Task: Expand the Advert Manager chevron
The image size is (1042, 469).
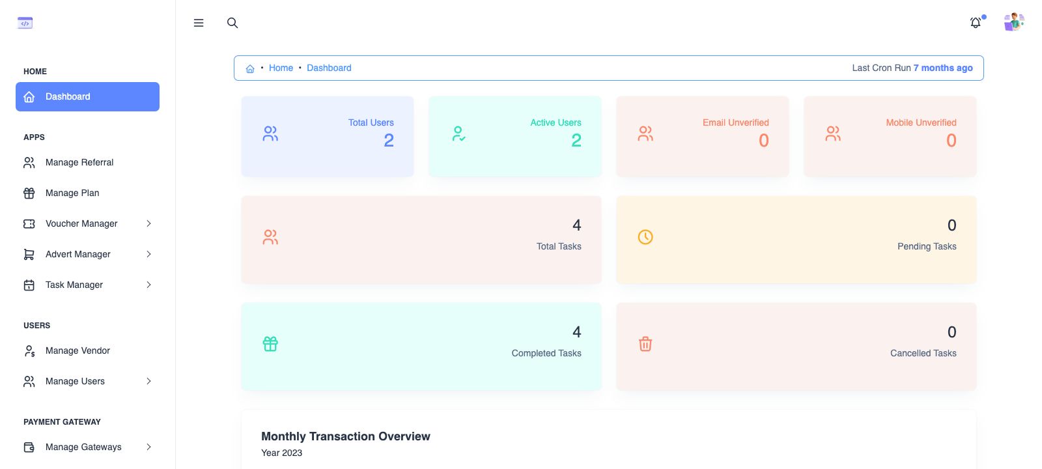Action: tap(148, 254)
